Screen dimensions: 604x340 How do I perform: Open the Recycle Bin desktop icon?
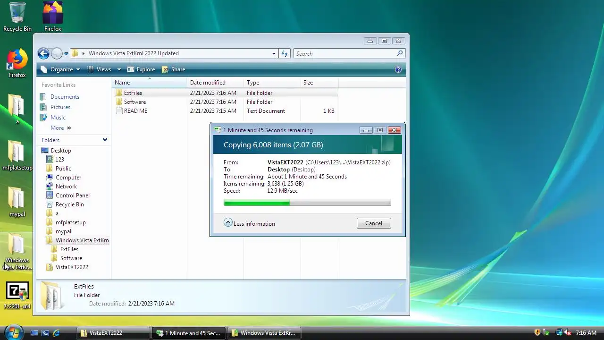(x=17, y=17)
